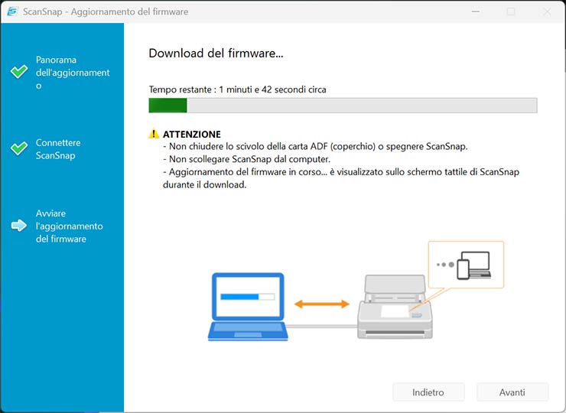The height and width of the screenshot is (413, 566).
Task: Select the Panorama dell'aggiornamento step
Action: [73, 72]
